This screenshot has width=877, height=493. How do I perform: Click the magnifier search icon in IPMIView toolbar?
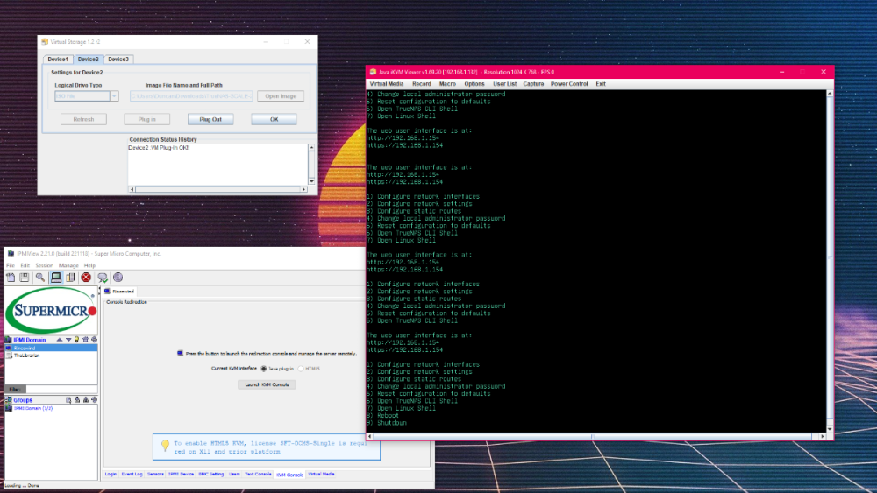(39, 278)
